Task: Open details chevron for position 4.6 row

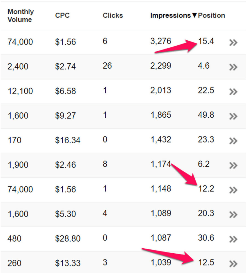Action: [x=233, y=67]
